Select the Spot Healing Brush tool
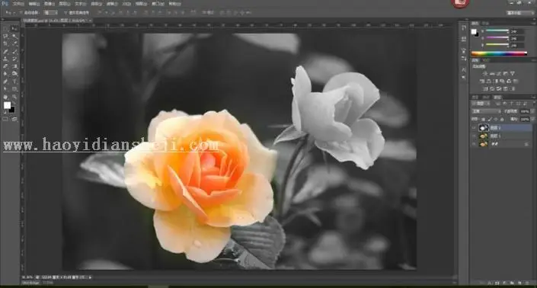 click(x=5, y=51)
